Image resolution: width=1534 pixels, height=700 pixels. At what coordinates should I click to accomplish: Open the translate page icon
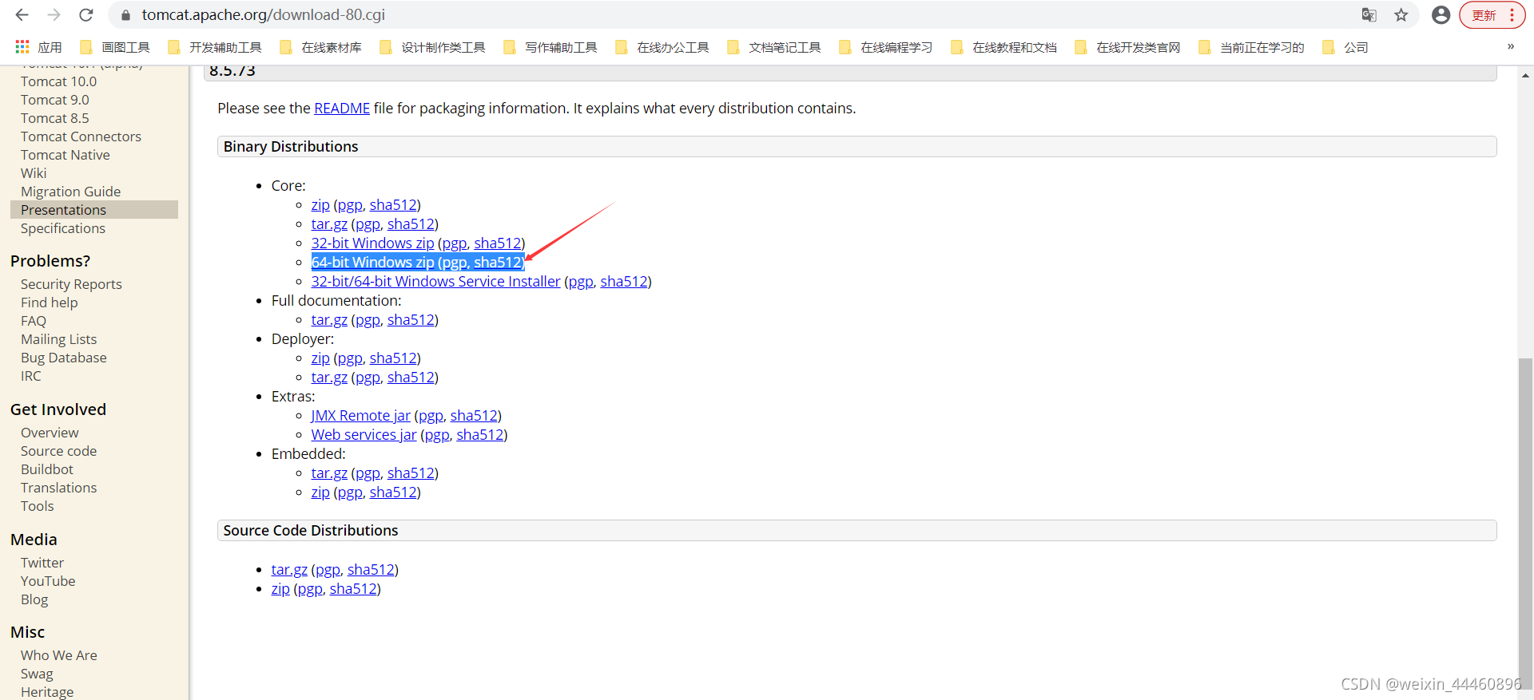(x=1369, y=15)
